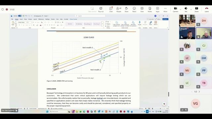Screen dimensions: 212x119
Task: Click Replace in Editing group
Action: pos(108,24)
